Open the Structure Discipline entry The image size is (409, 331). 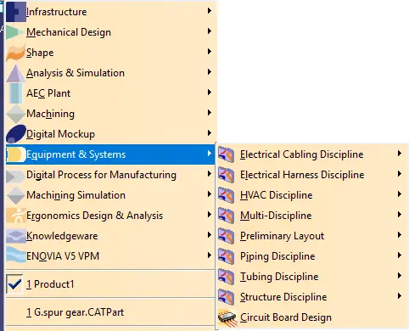(312, 297)
